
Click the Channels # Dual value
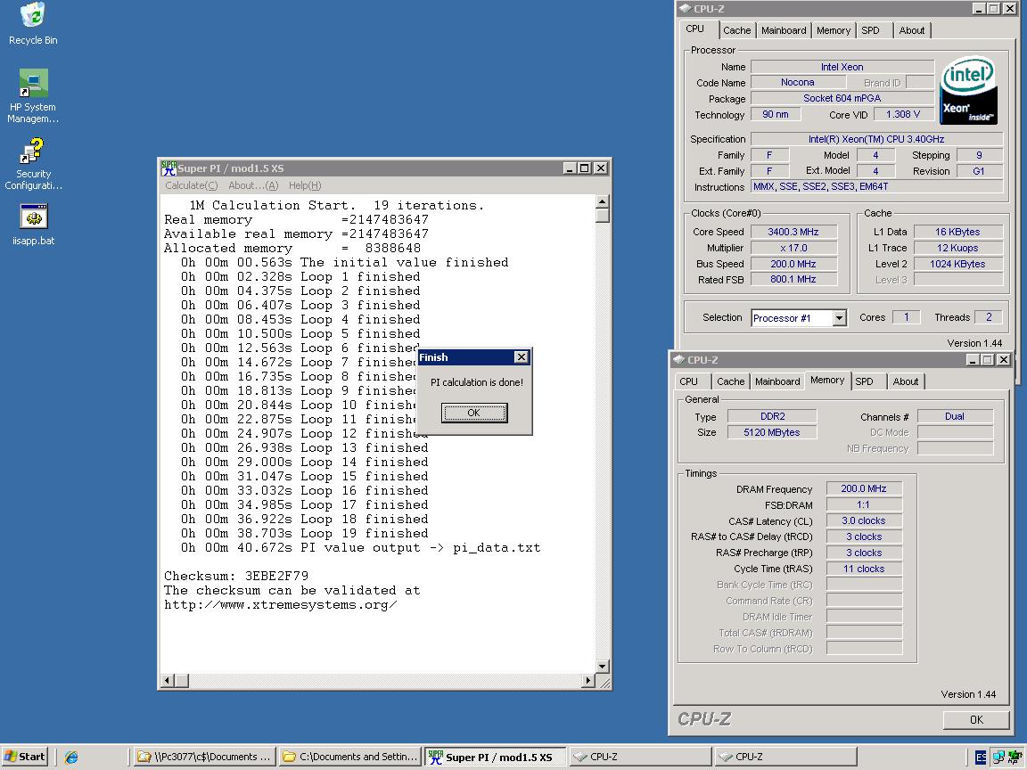[x=954, y=416]
